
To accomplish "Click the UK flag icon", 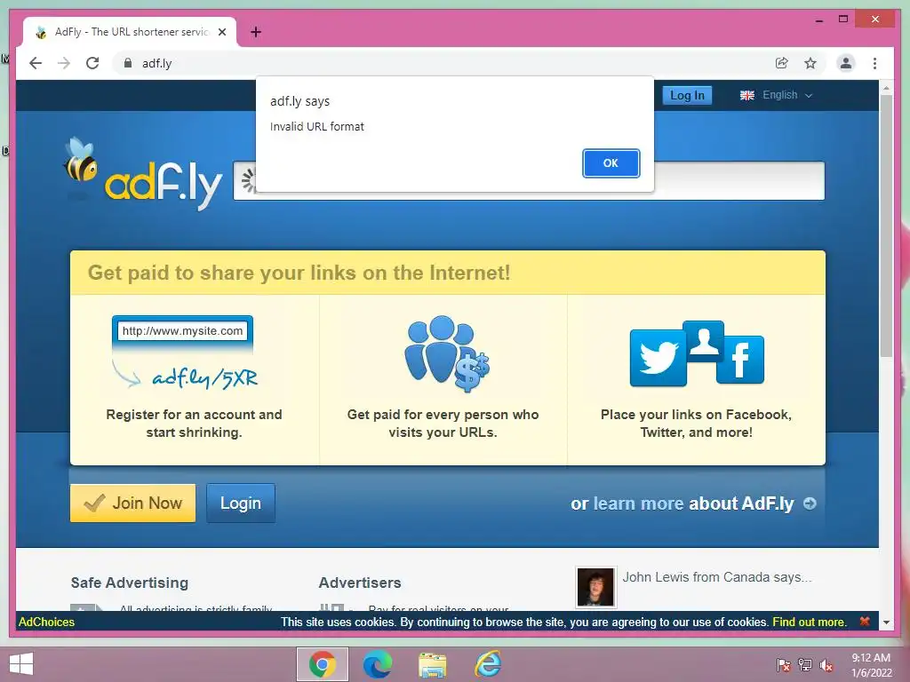I will point(746,95).
